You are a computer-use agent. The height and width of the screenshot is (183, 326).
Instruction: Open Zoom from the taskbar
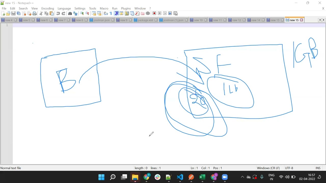pyautogui.click(x=225, y=177)
